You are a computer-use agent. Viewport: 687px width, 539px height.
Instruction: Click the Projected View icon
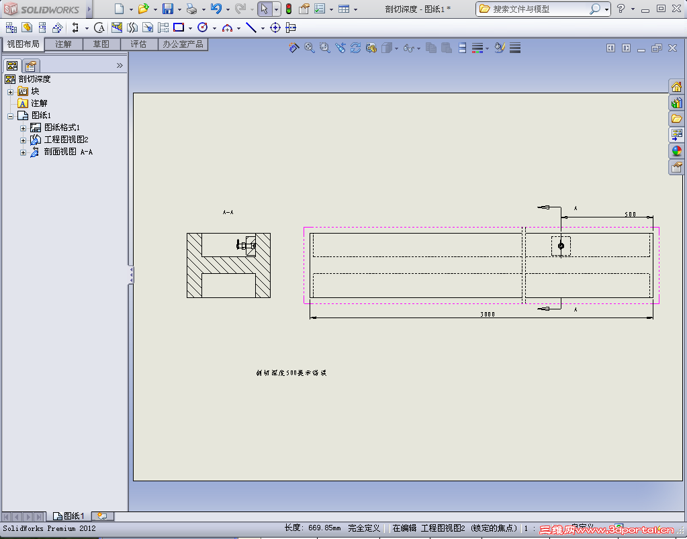[42, 28]
